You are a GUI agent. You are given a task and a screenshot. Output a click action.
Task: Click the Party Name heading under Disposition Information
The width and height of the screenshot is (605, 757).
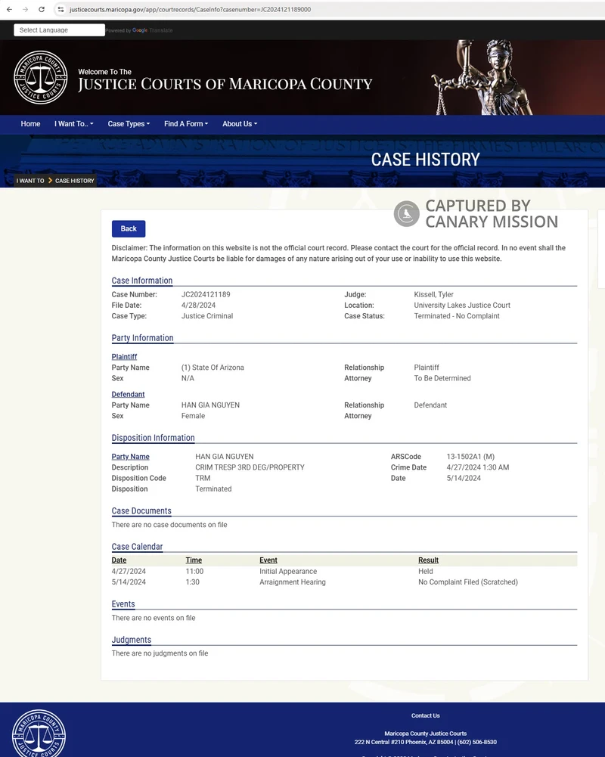point(130,457)
